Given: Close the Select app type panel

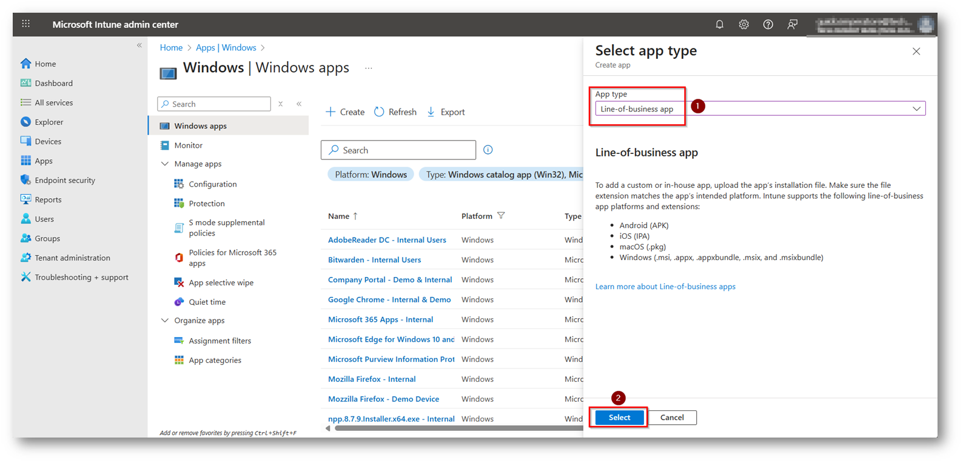Looking at the screenshot, I should (x=916, y=52).
